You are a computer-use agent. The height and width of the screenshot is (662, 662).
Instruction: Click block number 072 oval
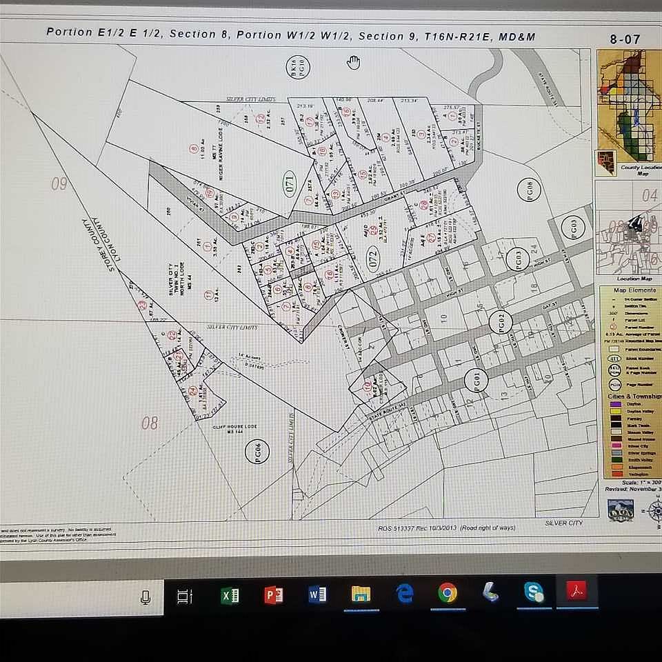[374, 259]
